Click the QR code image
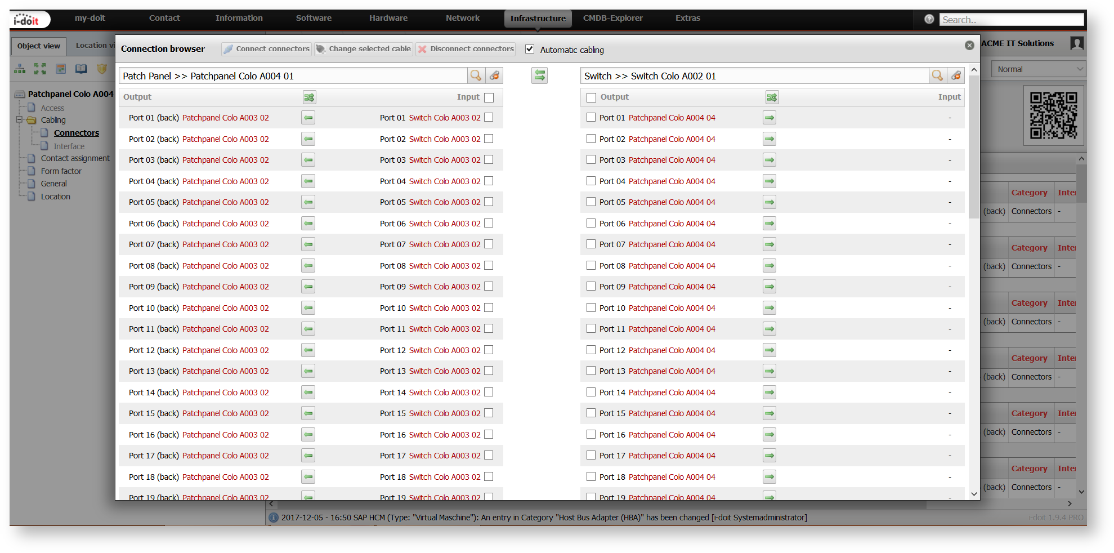This screenshot has height=553, width=1114. click(1053, 115)
